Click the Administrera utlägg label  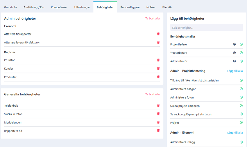182,142
